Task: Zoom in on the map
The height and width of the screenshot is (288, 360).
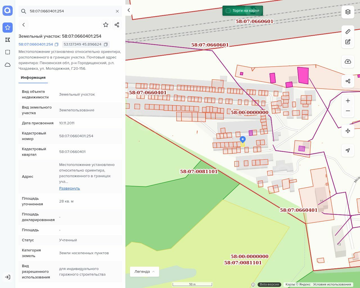Action: (x=348, y=101)
